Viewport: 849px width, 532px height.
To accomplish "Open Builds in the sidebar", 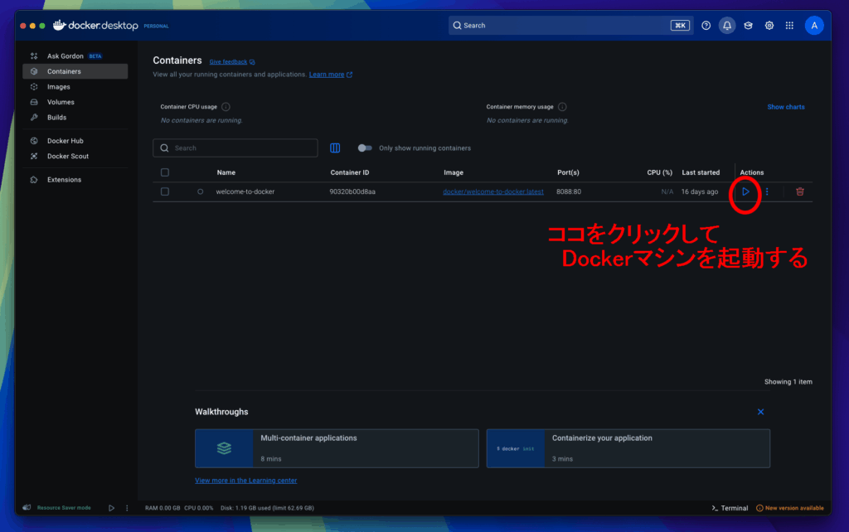I will click(75, 118).
